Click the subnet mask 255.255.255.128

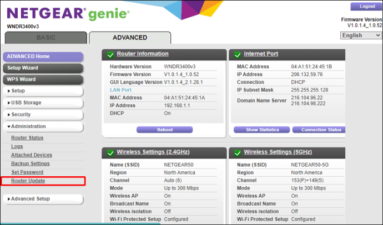click(310, 90)
